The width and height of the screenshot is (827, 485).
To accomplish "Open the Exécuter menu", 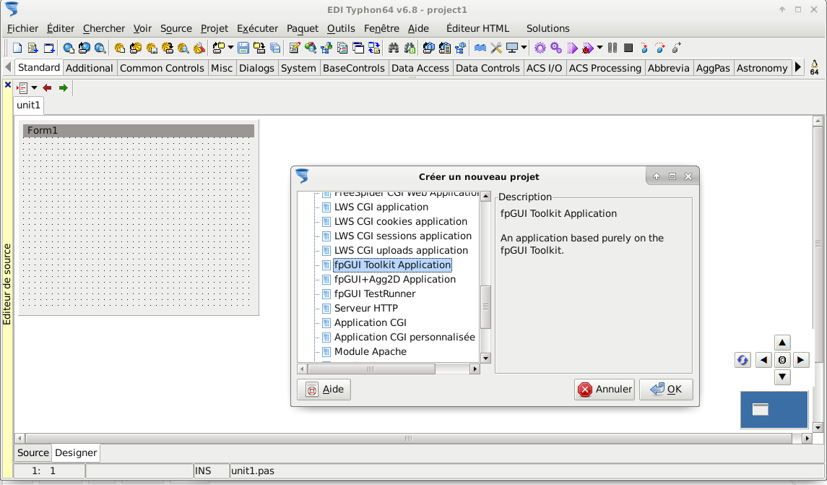I will click(257, 28).
